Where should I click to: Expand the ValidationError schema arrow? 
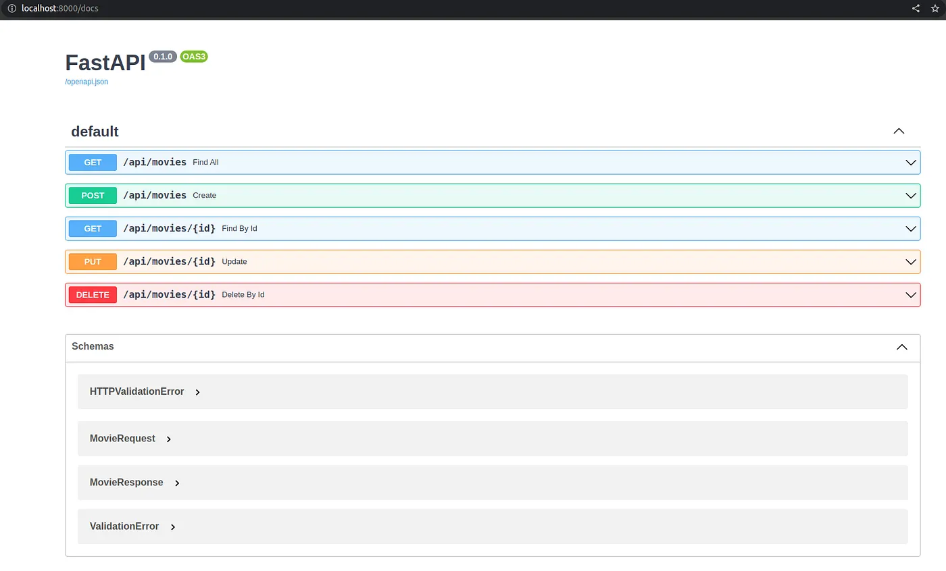coord(173,527)
